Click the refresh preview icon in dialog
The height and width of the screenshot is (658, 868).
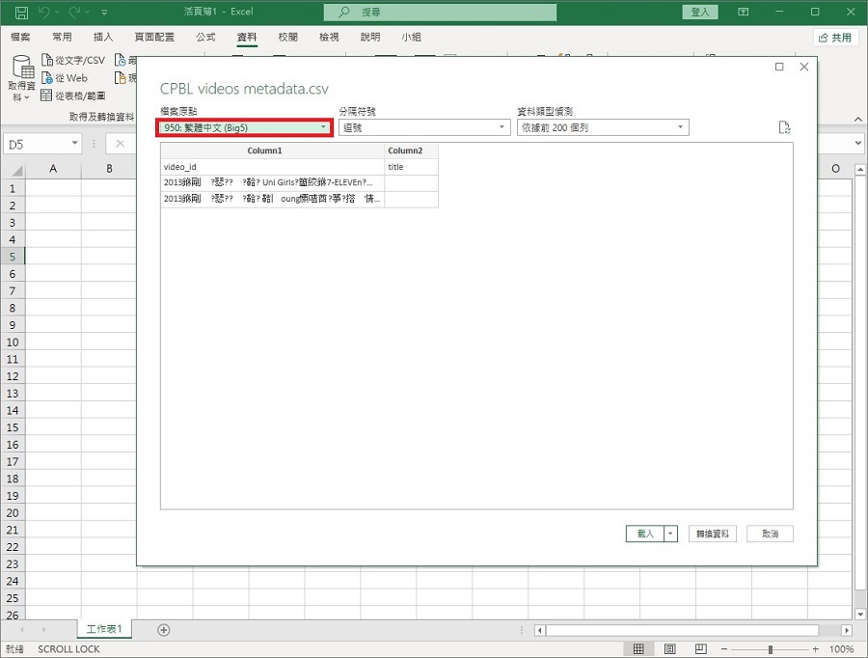pyautogui.click(x=784, y=127)
